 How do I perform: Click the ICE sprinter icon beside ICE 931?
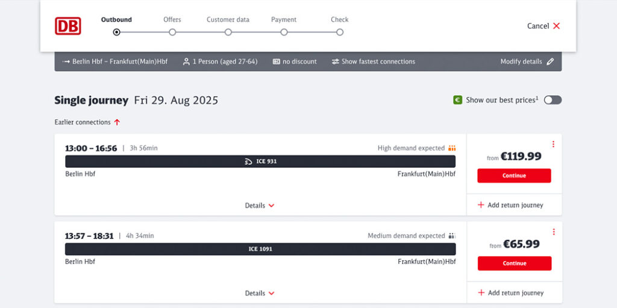(248, 161)
